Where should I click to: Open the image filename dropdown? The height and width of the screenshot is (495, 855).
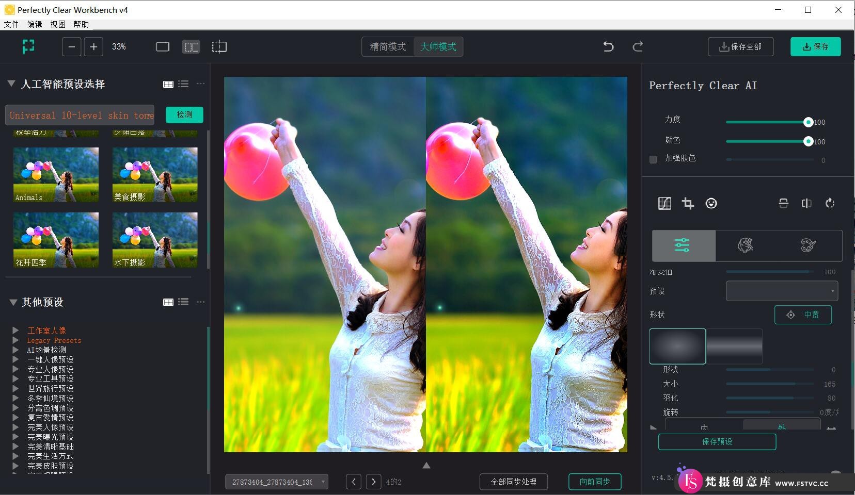click(277, 482)
